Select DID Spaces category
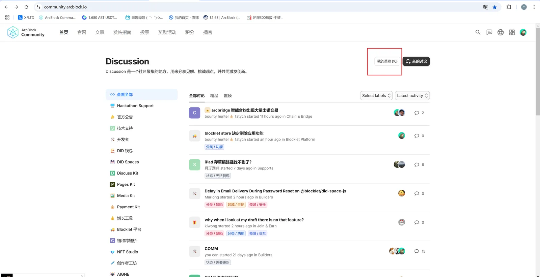Screen dimensions: 540x277 point(142,162)
